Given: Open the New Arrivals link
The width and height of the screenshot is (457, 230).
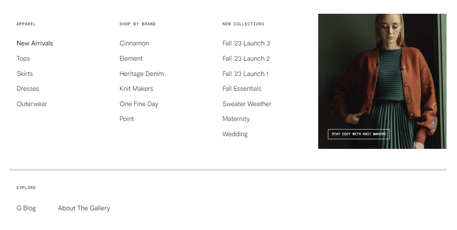Looking at the screenshot, I should click(x=35, y=43).
